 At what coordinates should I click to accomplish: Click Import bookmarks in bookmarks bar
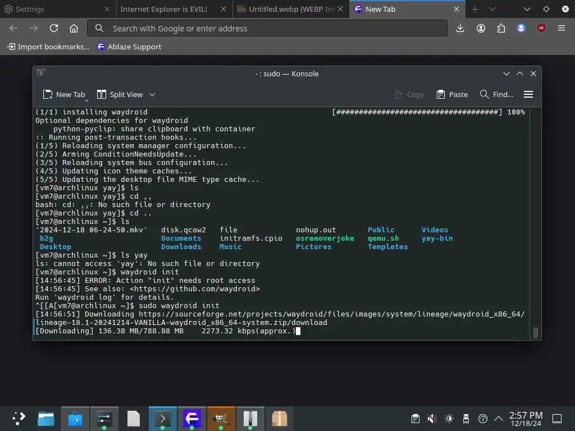49,47
